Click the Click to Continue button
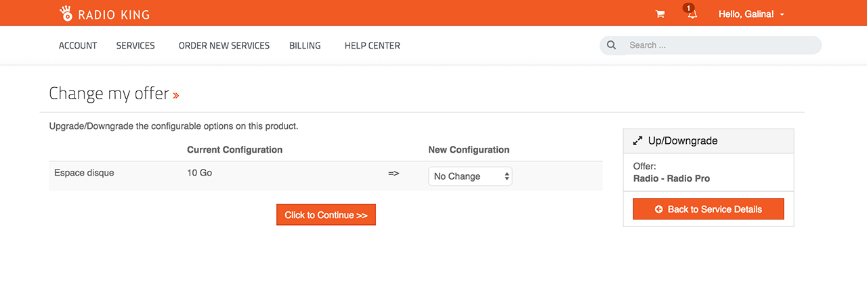867x287 pixels. 326,215
